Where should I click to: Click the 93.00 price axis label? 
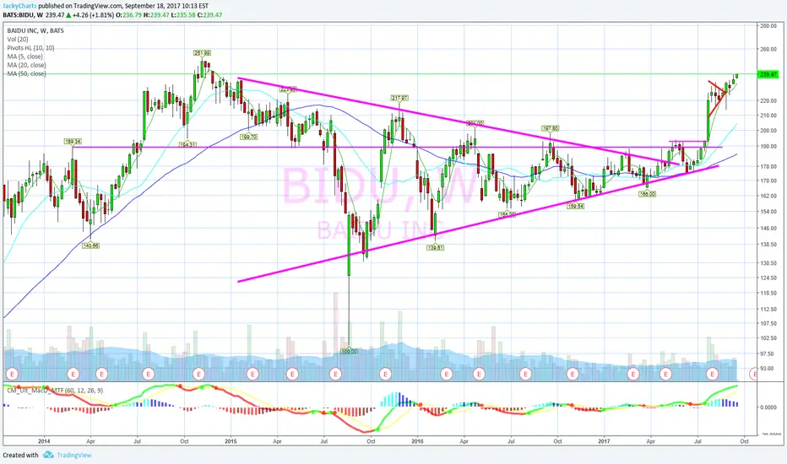(x=768, y=368)
